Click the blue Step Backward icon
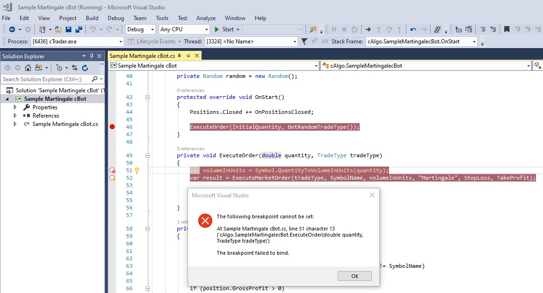 coord(413,29)
